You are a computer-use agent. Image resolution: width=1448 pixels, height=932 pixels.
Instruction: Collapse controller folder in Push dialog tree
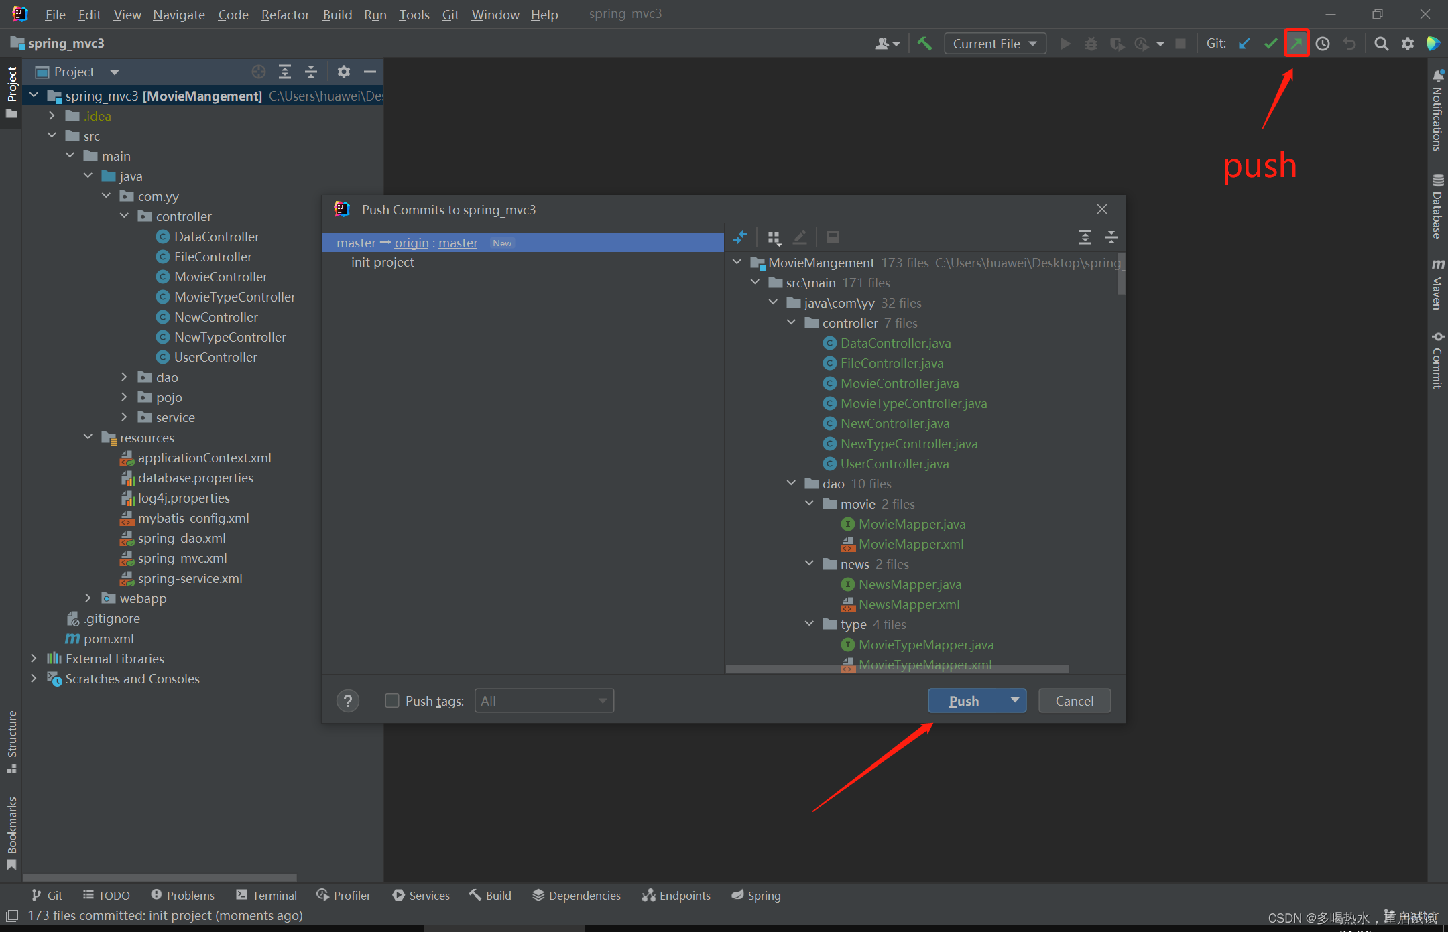[792, 323]
